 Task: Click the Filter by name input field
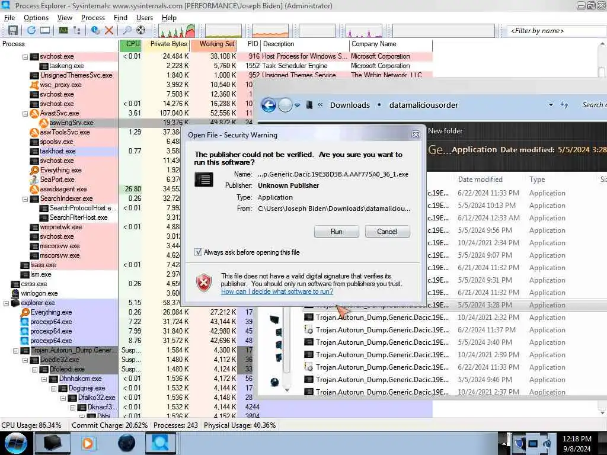(x=557, y=31)
